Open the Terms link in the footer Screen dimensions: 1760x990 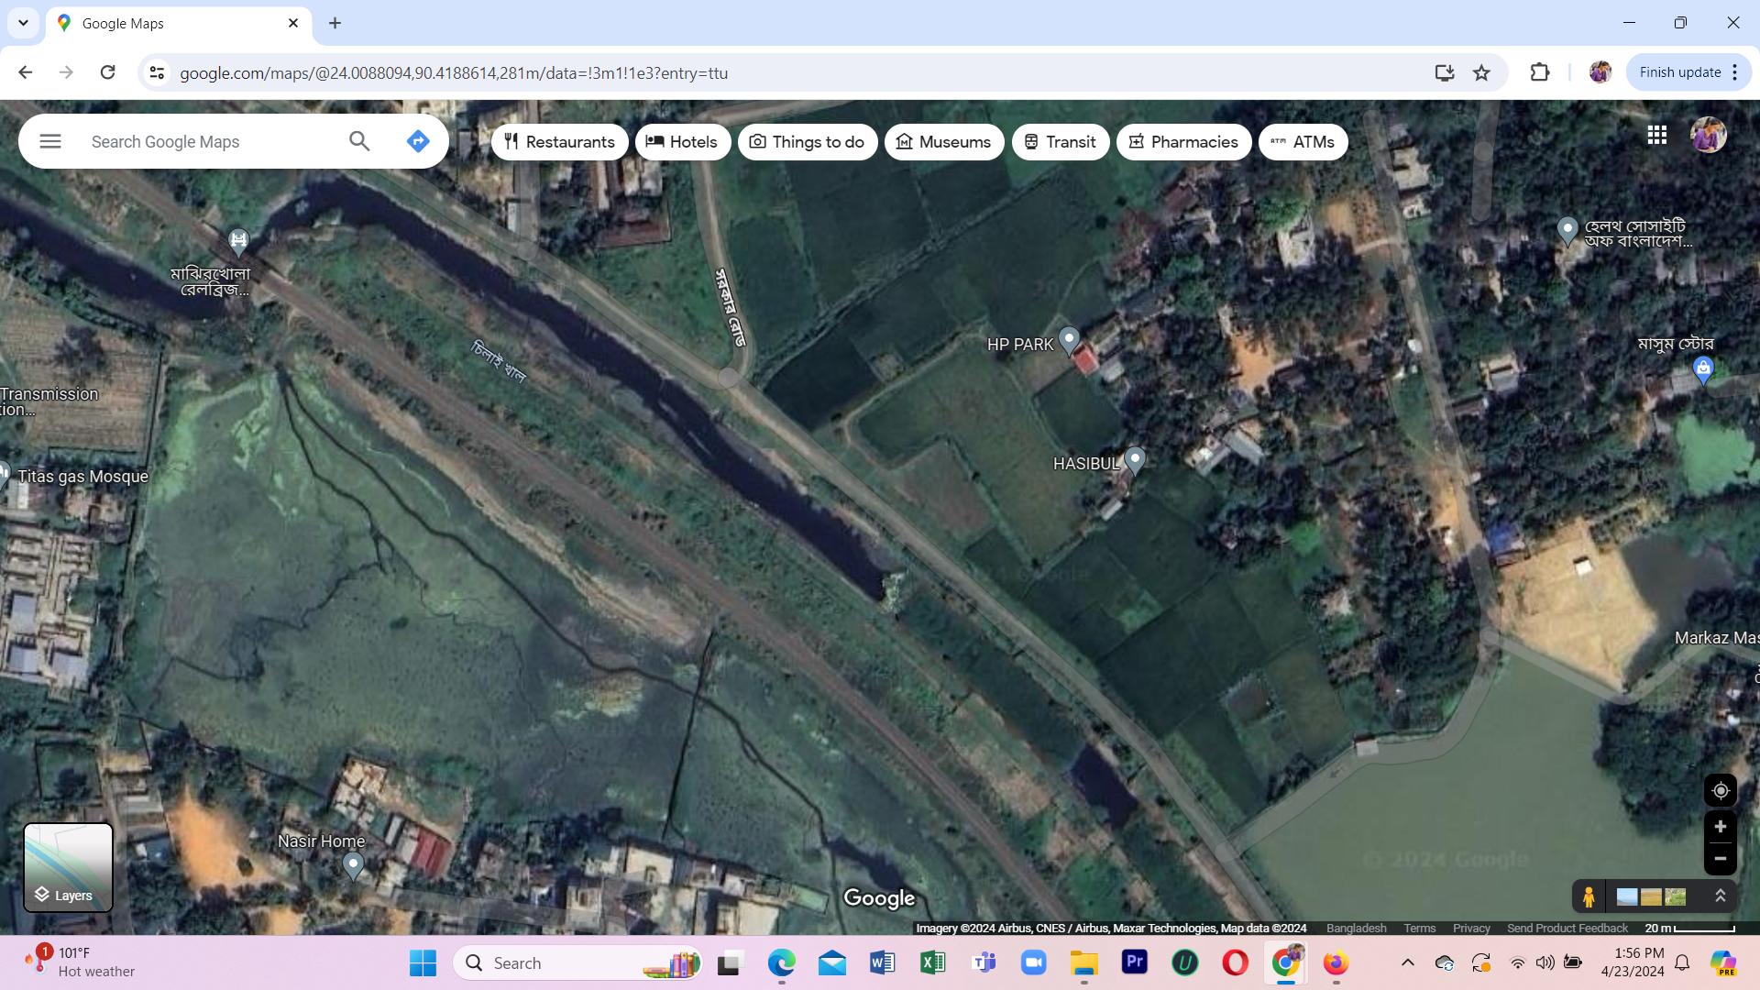[x=1419, y=928]
